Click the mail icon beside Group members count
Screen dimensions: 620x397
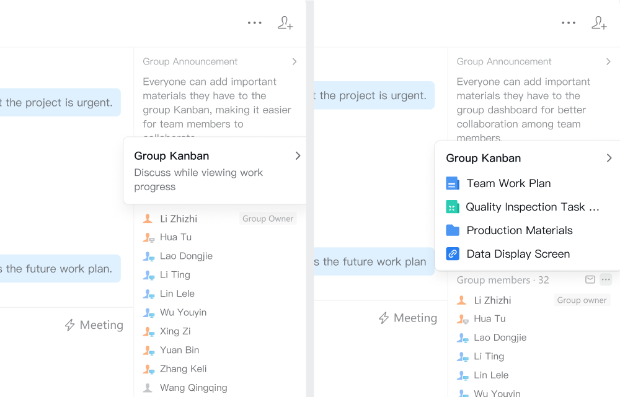(x=590, y=280)
